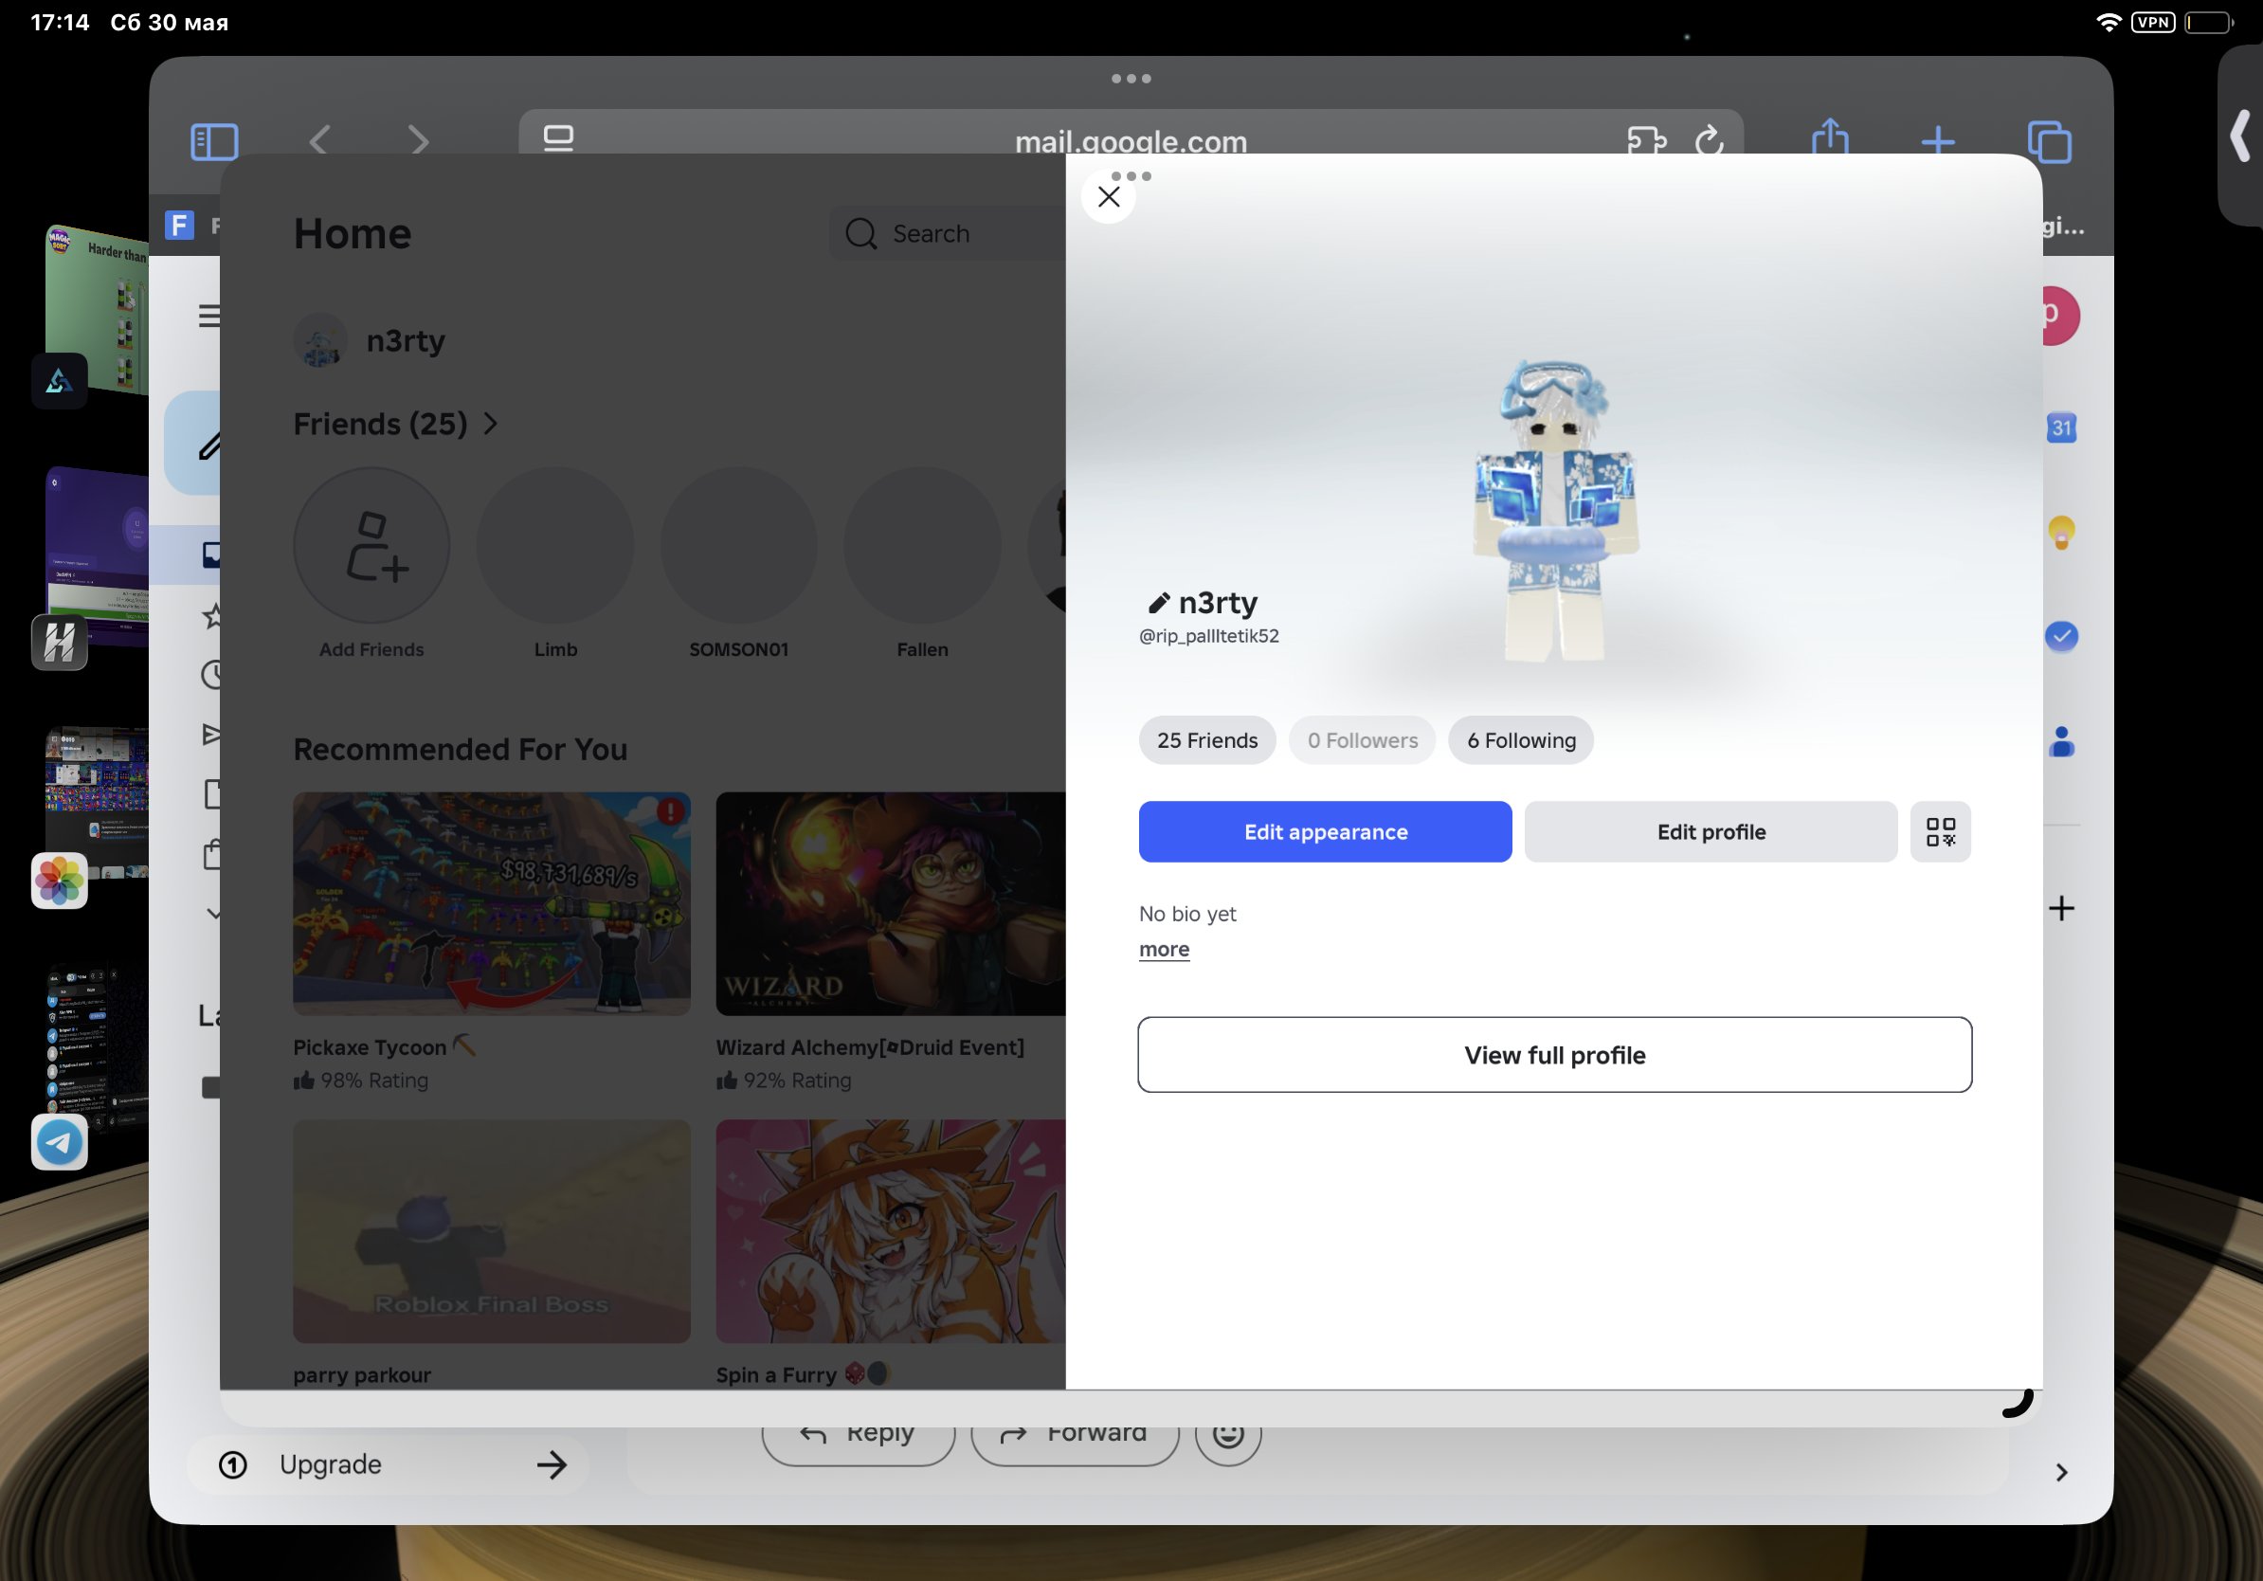
Task: Click the pencil icon next to n3rty
Action: [1158, 602]
